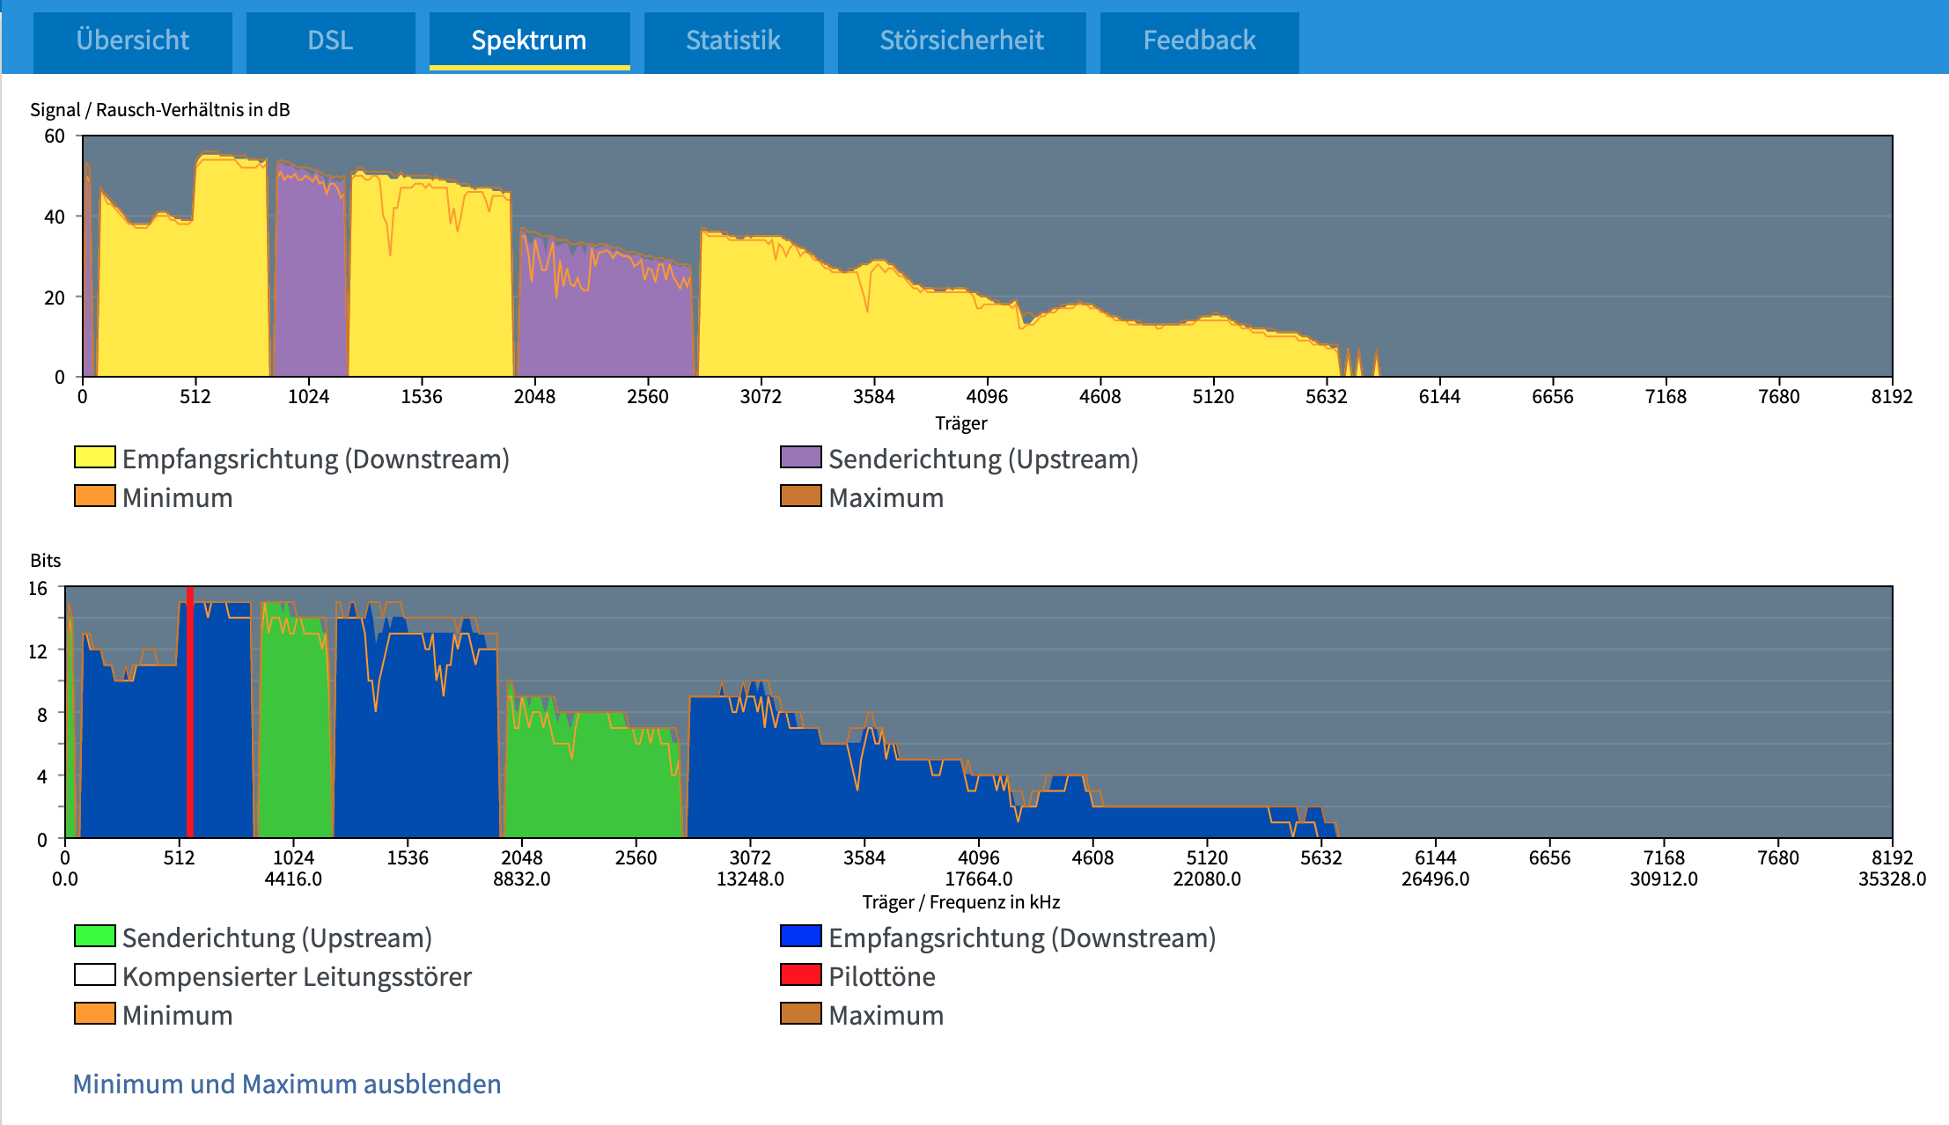Click 'Minimum und Maximum ausblenden' link
The image size is (1949, 1125).
[x=287, y=1084]
